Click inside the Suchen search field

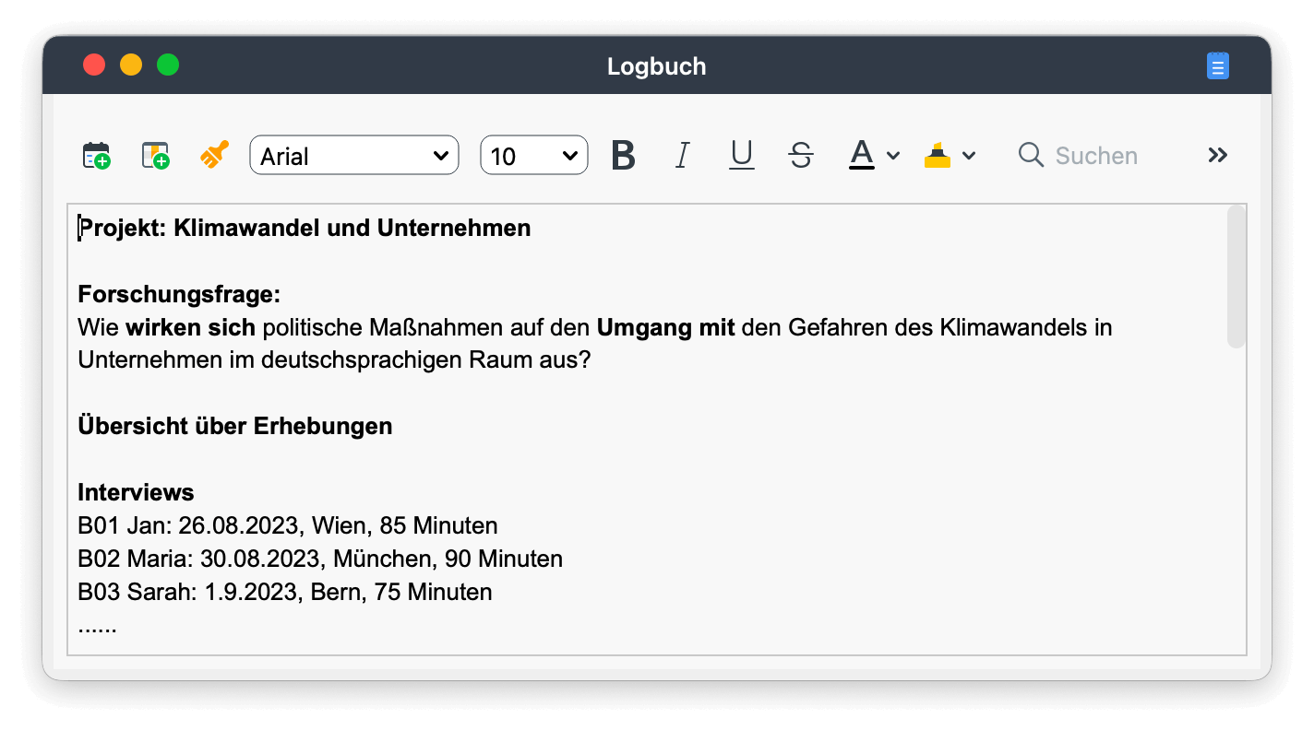[x=1098, y=155]
